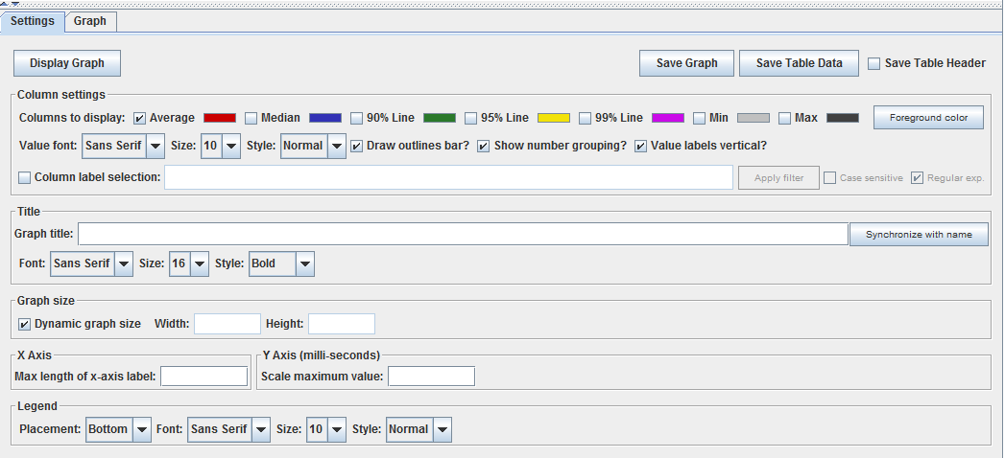Toggle the Dynamic graph size checkbox
The width and height of the screenshot is (1005, 458).
[x=24, y=324]
